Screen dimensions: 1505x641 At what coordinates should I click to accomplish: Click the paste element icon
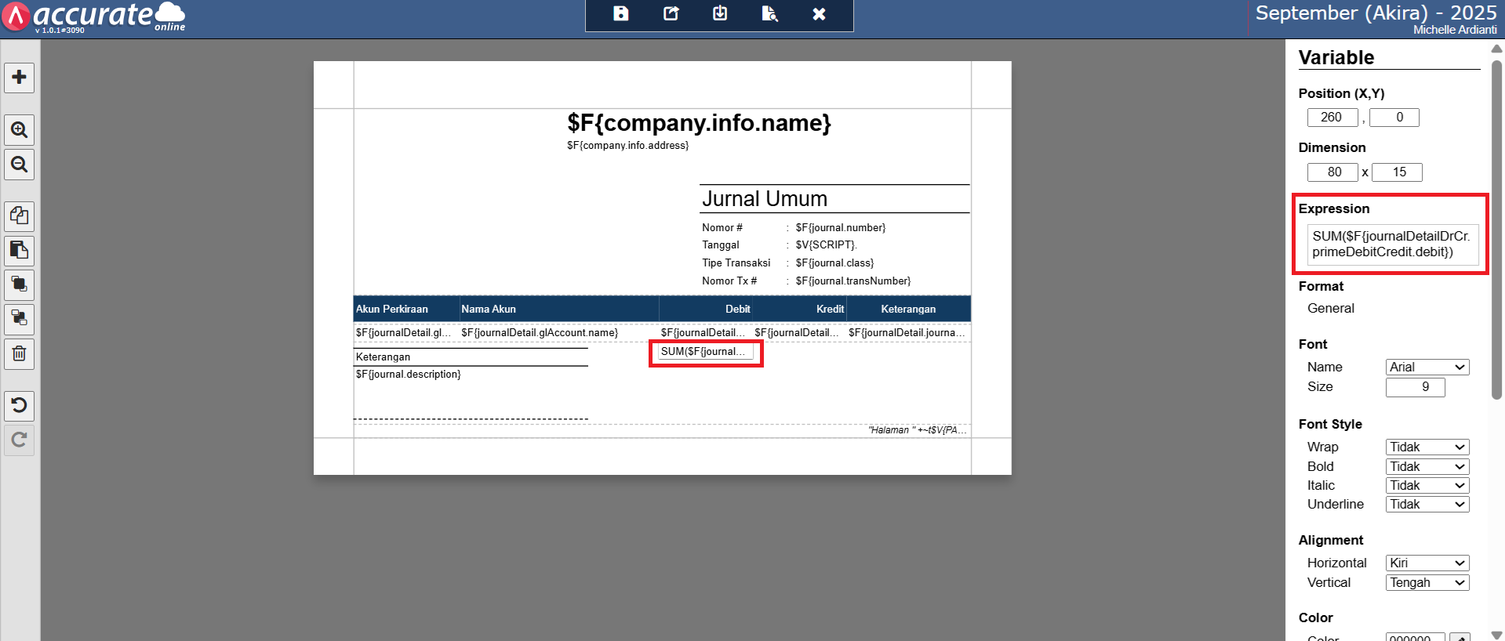pyautogui.click(x=20, y=251)
